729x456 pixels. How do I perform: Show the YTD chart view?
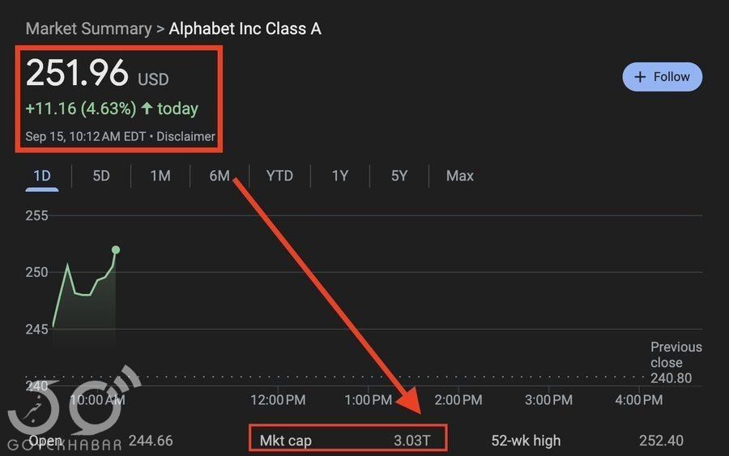pyautogui.click(x=279, y=176)
